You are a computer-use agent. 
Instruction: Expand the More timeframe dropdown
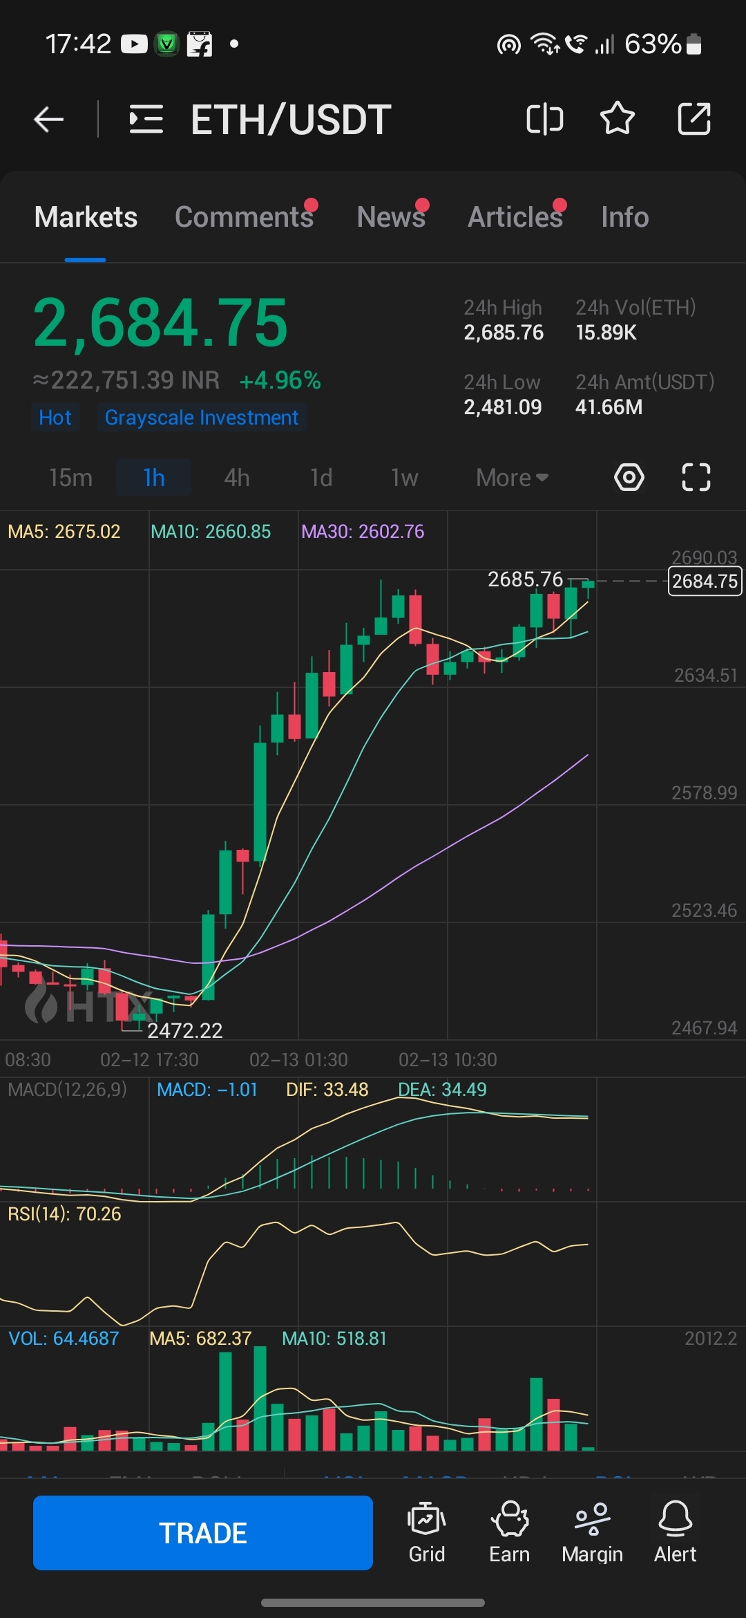[512, 478]
